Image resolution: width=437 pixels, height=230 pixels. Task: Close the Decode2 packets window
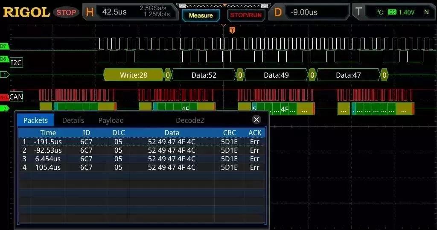pos(256,119)
